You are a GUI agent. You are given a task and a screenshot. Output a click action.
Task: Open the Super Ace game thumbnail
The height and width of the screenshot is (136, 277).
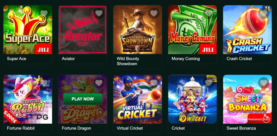tap(28, 30)
